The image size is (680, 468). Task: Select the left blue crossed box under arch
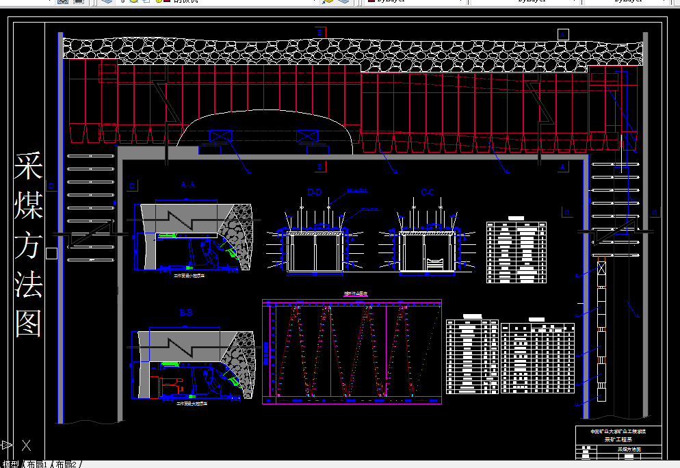coord(221,136)
